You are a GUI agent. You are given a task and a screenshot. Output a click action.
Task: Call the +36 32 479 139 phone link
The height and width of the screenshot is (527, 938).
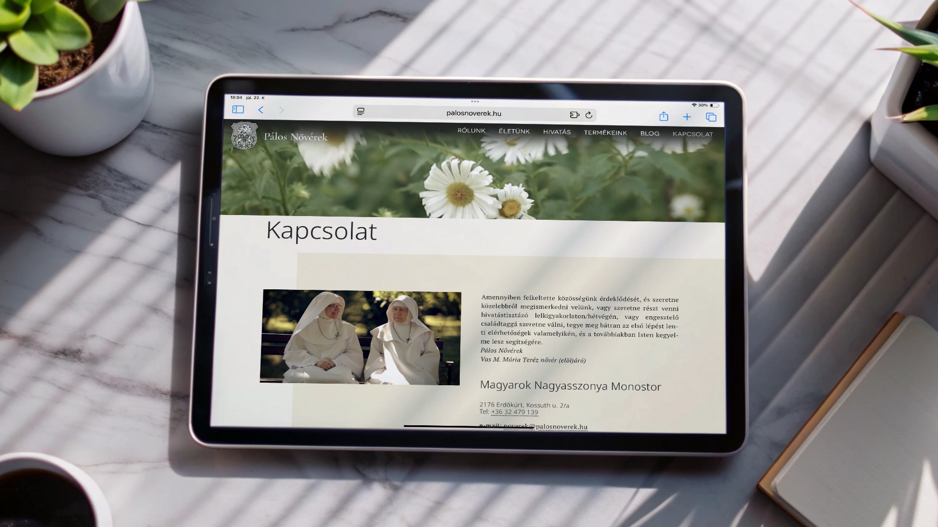point(515,412)
